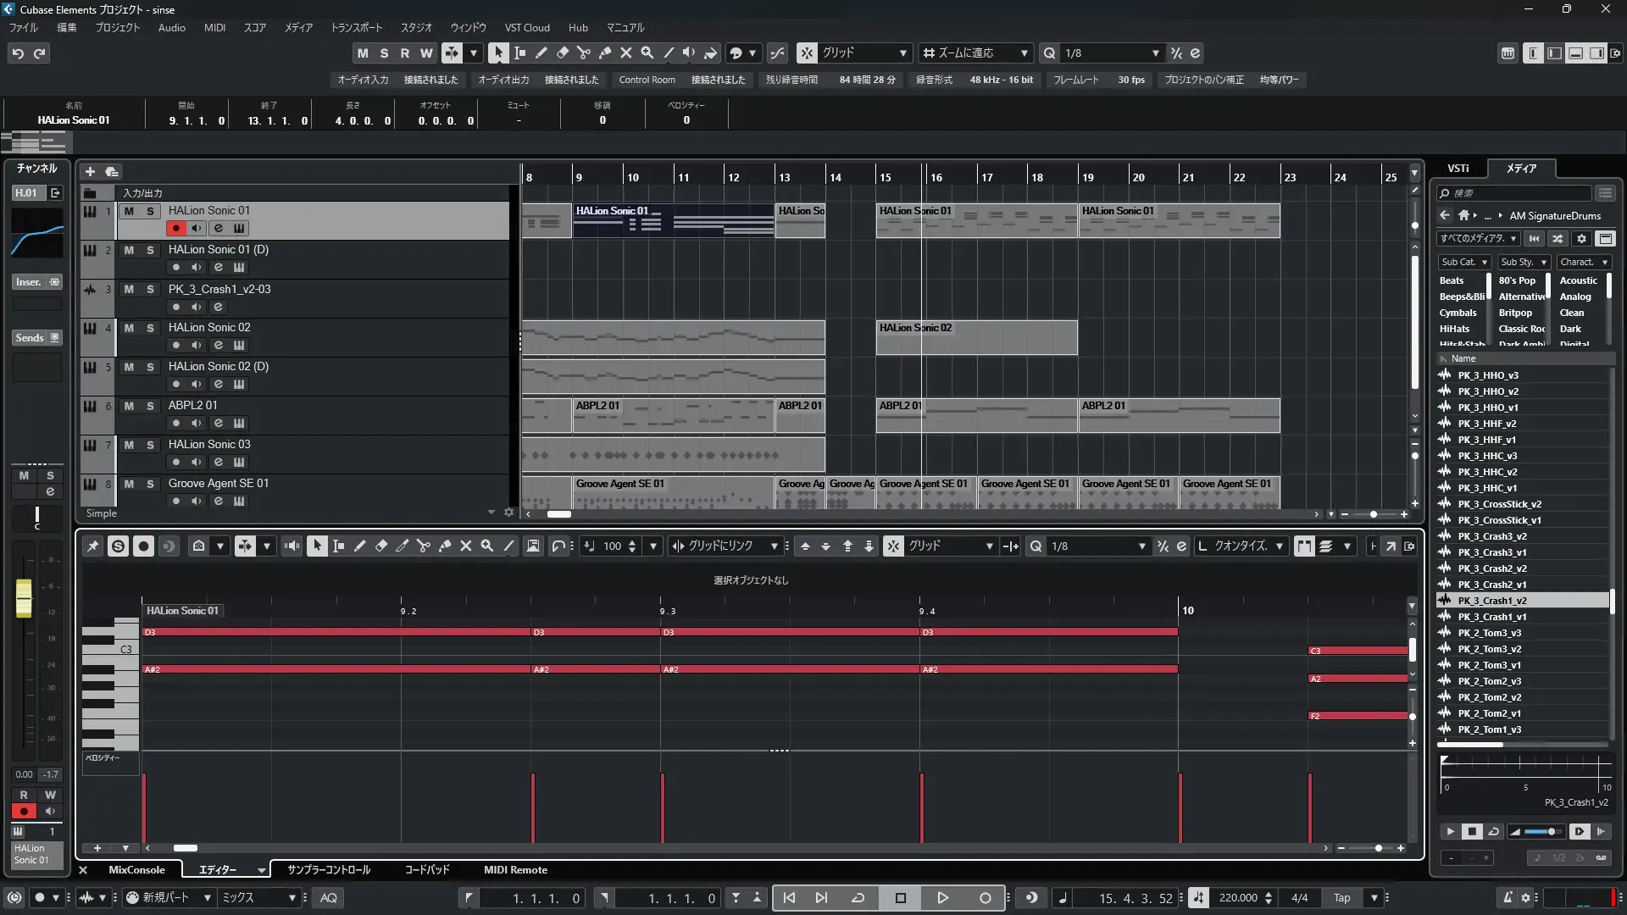Toggle record enable on HALion Sonic 01 track

click(175, 228)
